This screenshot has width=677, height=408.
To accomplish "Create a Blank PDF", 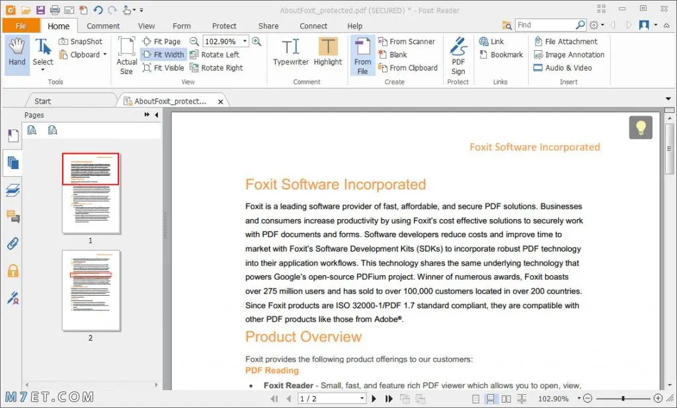I will pyautogui.click(x=393, y=55).
